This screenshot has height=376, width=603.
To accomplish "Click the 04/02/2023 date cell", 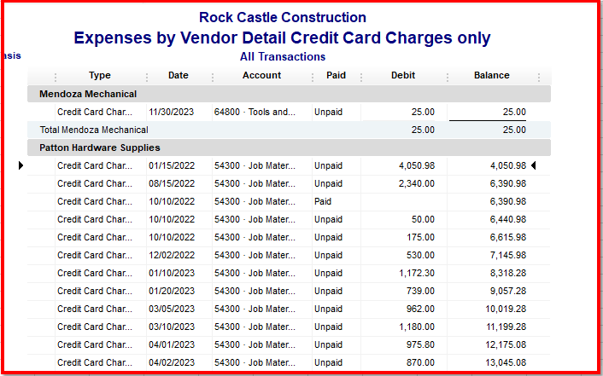I will point(172,362).
